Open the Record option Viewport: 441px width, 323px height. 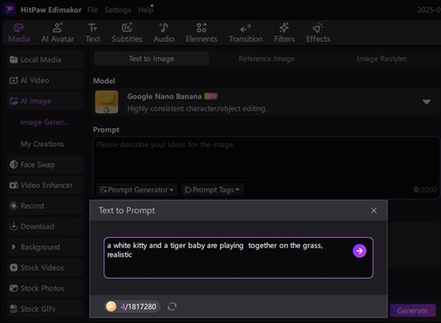(x=45, y=205)
